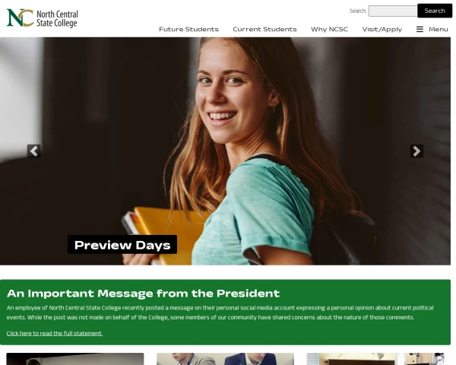Click the green President message banner
This screenshot has height=365, width=456.
coord(225,313)
